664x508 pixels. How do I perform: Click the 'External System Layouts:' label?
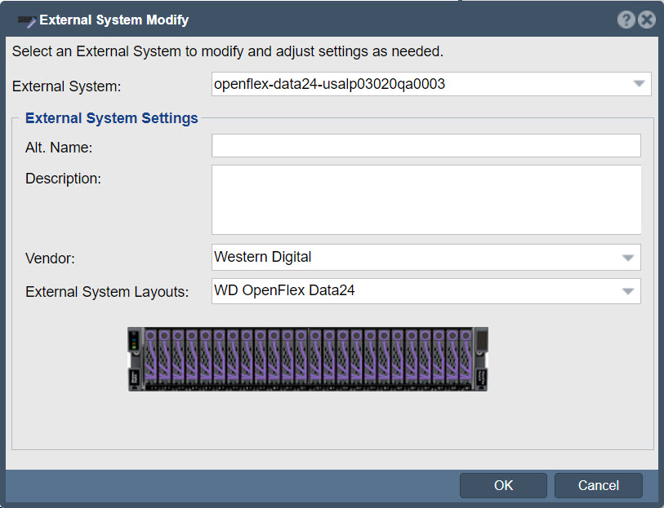pos(107,292)
